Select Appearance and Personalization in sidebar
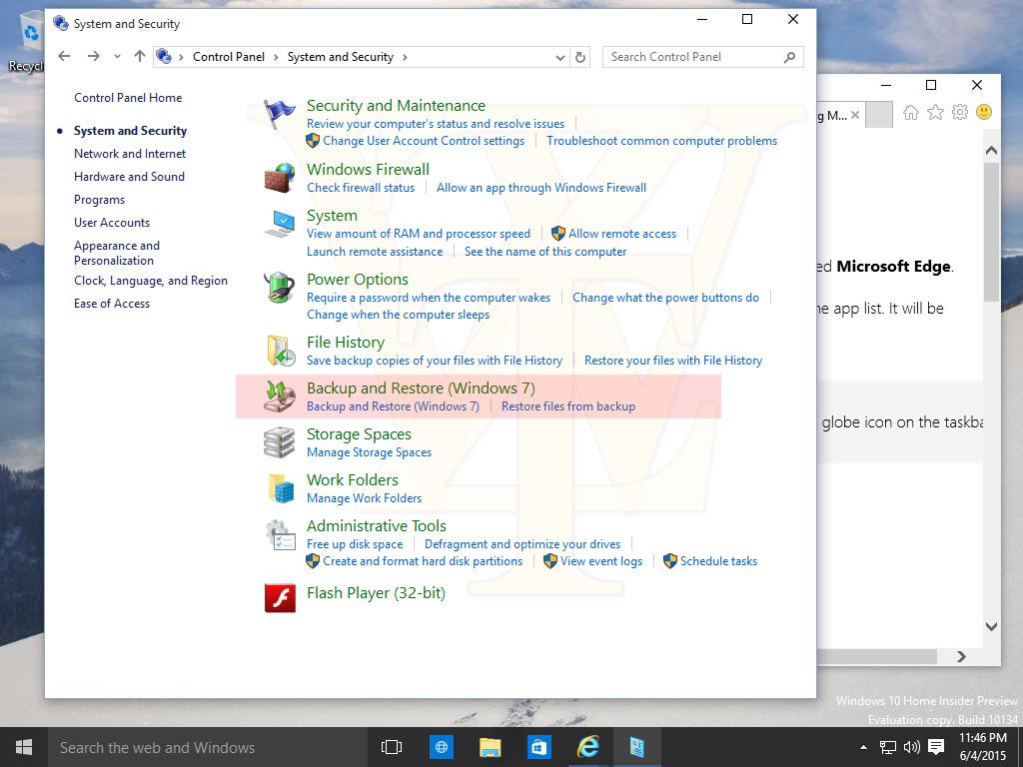 pos(117,253)
